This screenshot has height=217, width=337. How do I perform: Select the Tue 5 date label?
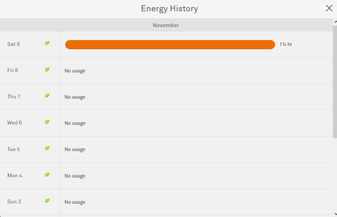point(14,149)
